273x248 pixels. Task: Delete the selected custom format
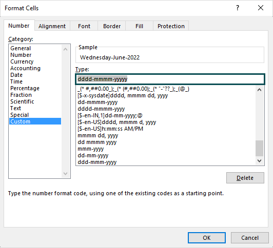245,178
